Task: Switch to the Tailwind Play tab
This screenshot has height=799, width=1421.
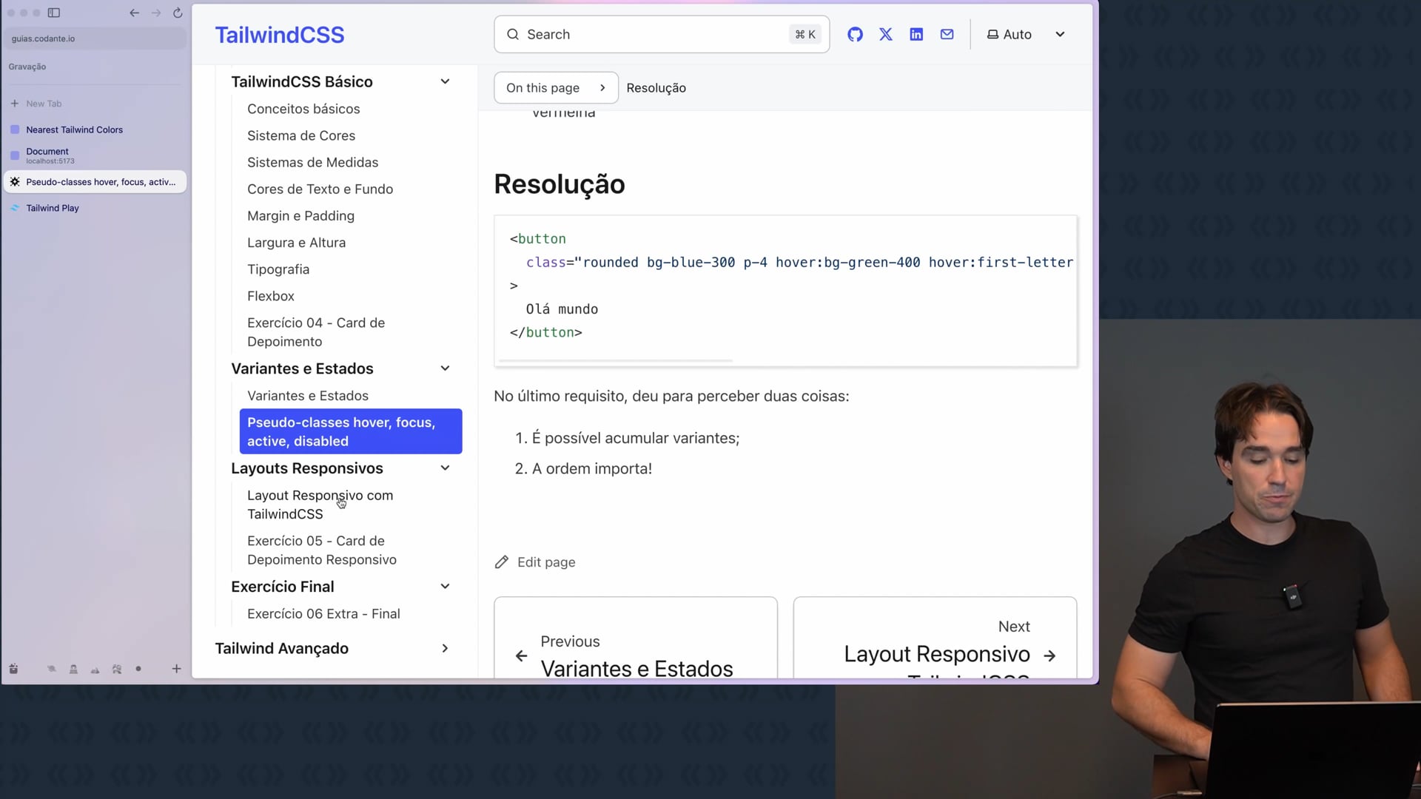Action: 53,208
